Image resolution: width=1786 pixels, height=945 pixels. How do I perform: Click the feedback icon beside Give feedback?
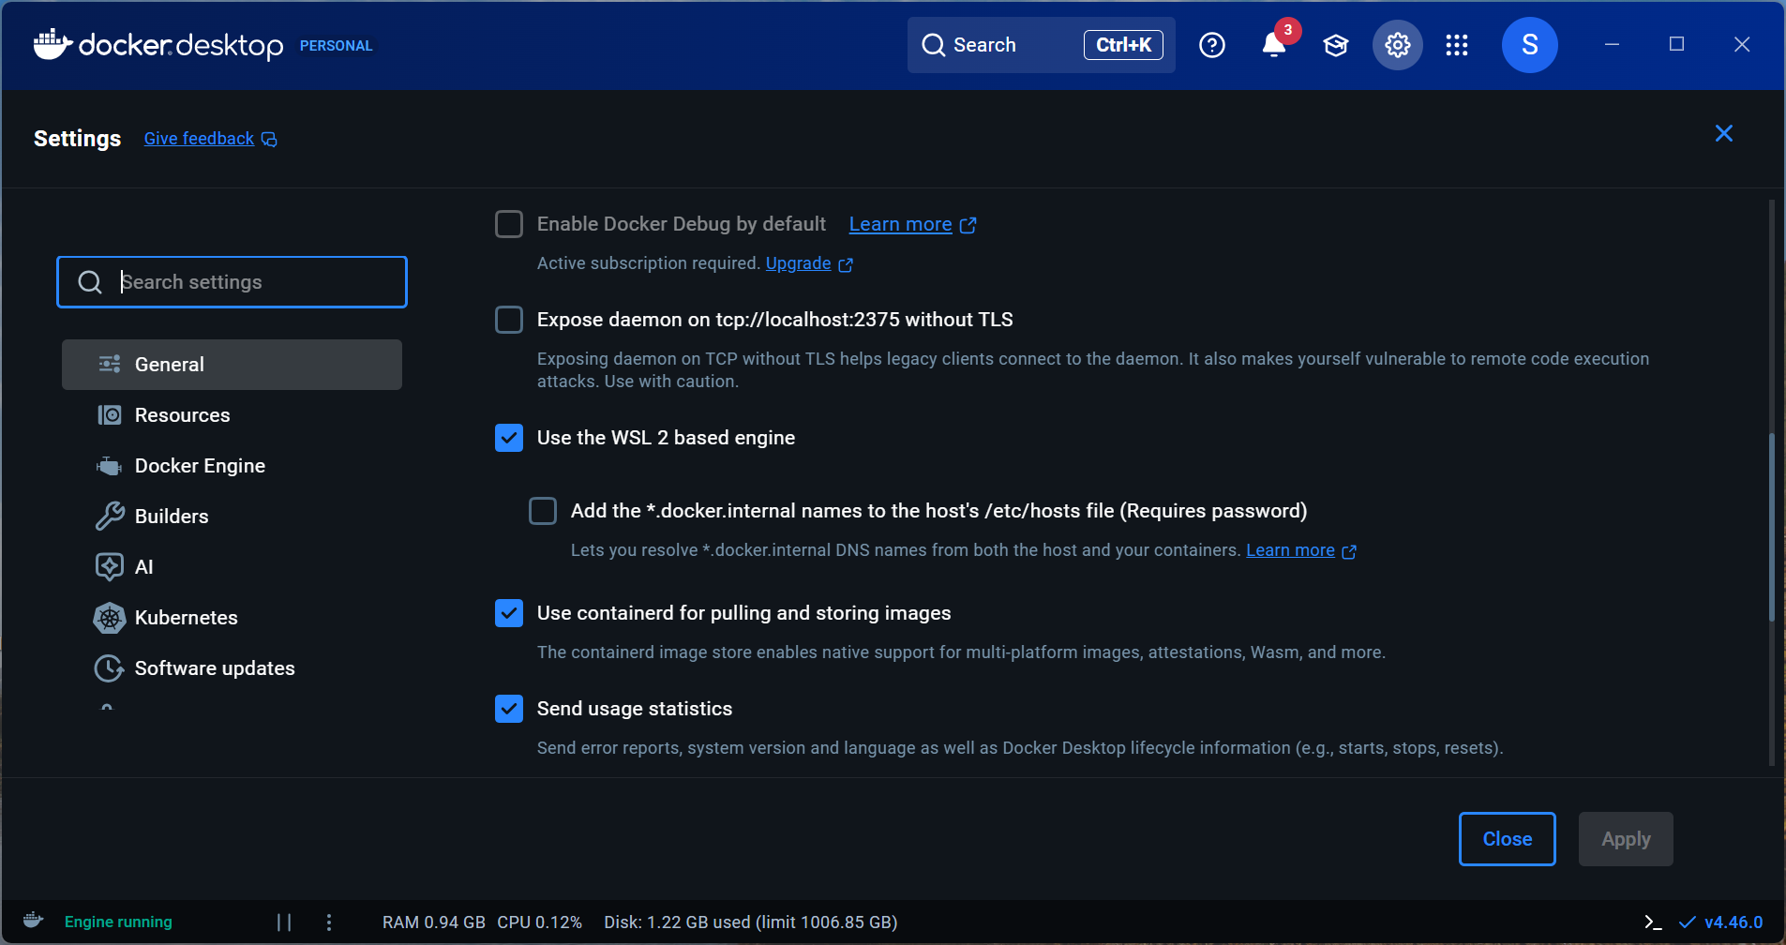click(x=269, y=140)
